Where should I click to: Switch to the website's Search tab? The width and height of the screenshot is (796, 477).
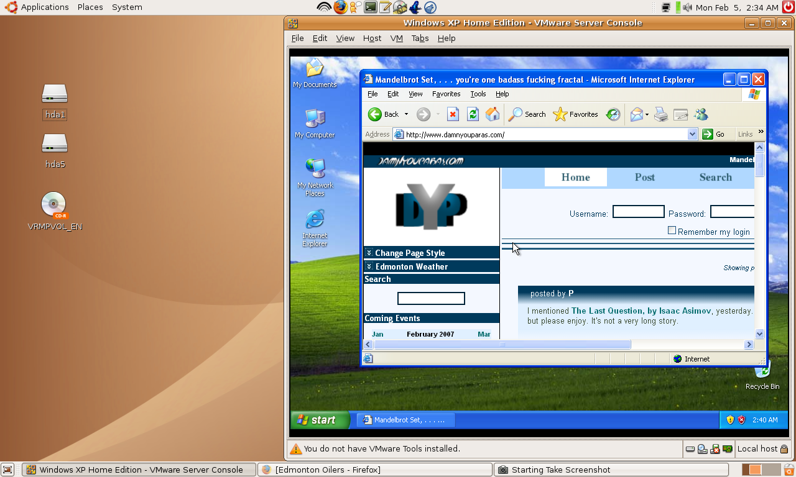tap(716, 177)
